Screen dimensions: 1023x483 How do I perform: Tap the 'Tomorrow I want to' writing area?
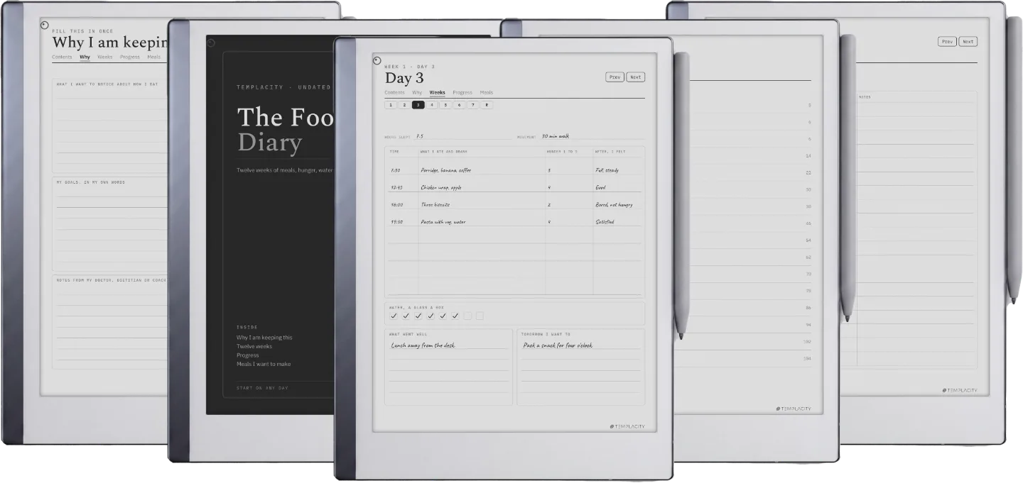point(580,367)
